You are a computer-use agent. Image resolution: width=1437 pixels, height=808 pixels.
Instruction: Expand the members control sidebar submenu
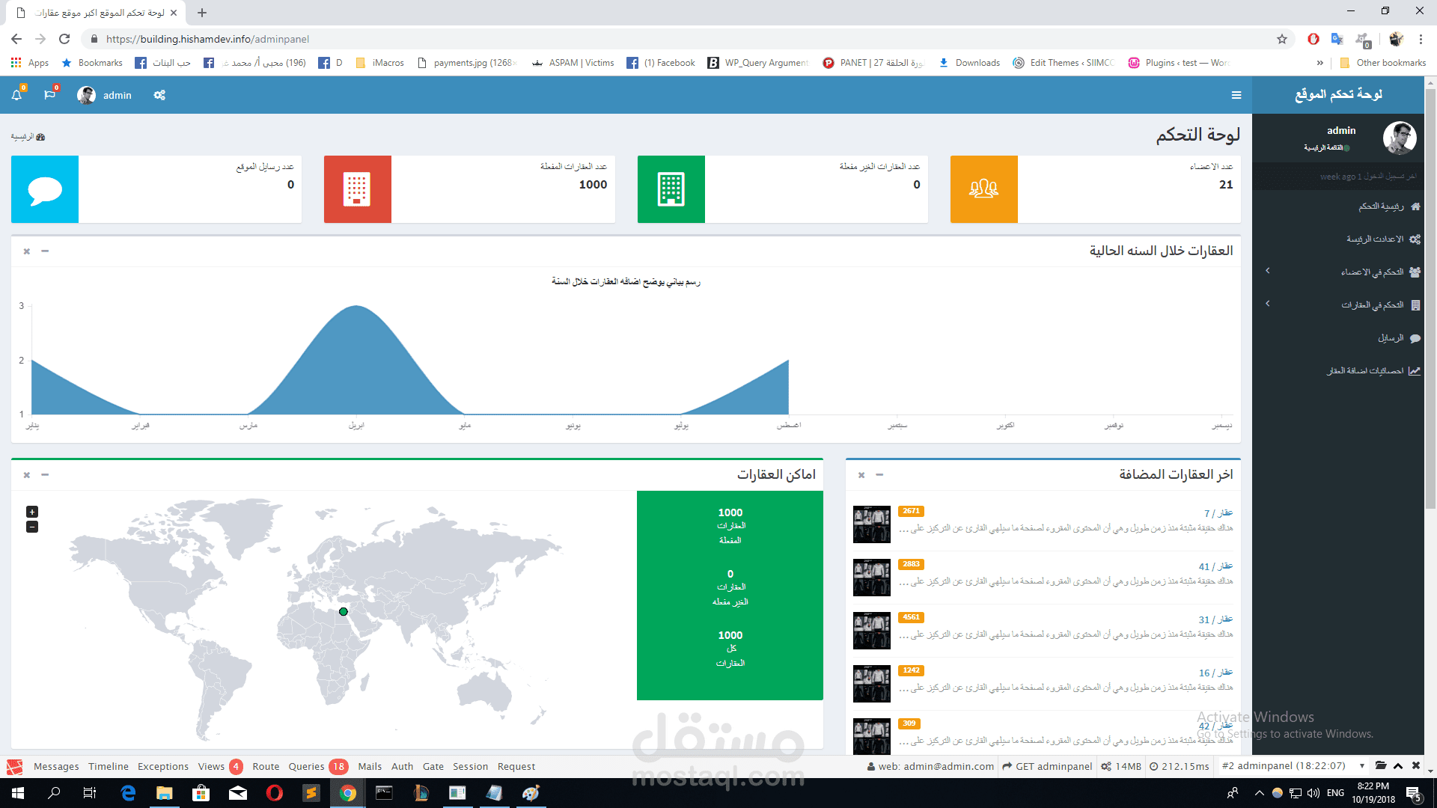point(1337,272)
